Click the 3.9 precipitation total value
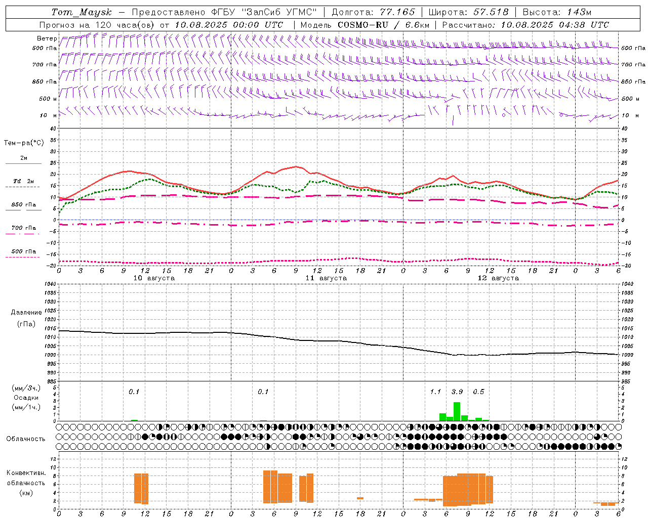The height and width of the screenshot is (518, 648). click(457, 392)
